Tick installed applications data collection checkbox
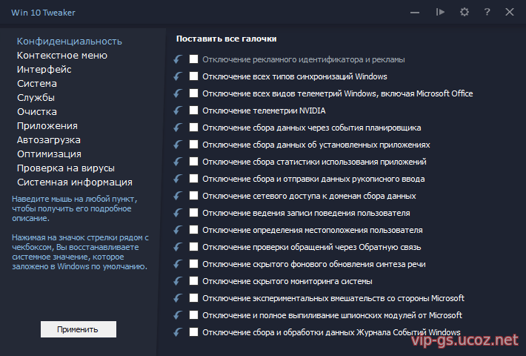526x356 pixels. point(193,144)
